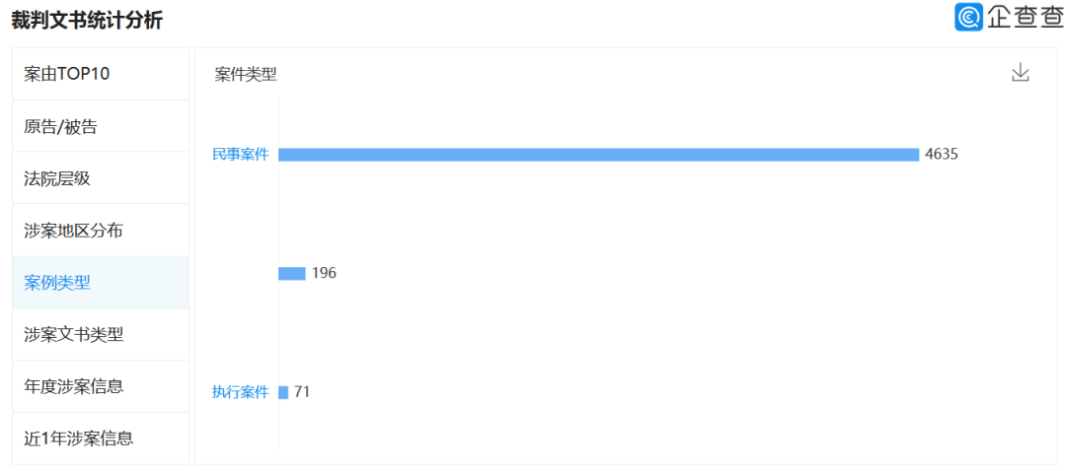Image resolution: width=1066 pixels, height=471 pixels.
Task: Click the 196 value label
Action: 324,273
